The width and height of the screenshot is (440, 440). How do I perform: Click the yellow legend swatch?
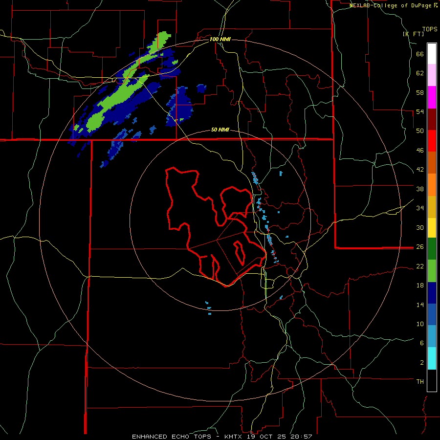[x=432, y=228]
